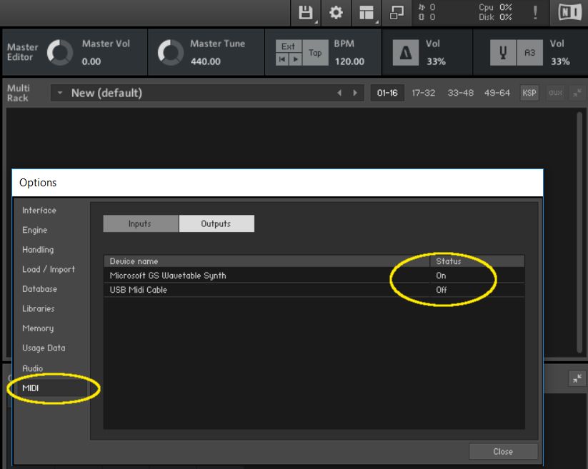Screen dimensions: 588x469
Task: Toggle the metronome icon
Action: [x=405, y=53]
